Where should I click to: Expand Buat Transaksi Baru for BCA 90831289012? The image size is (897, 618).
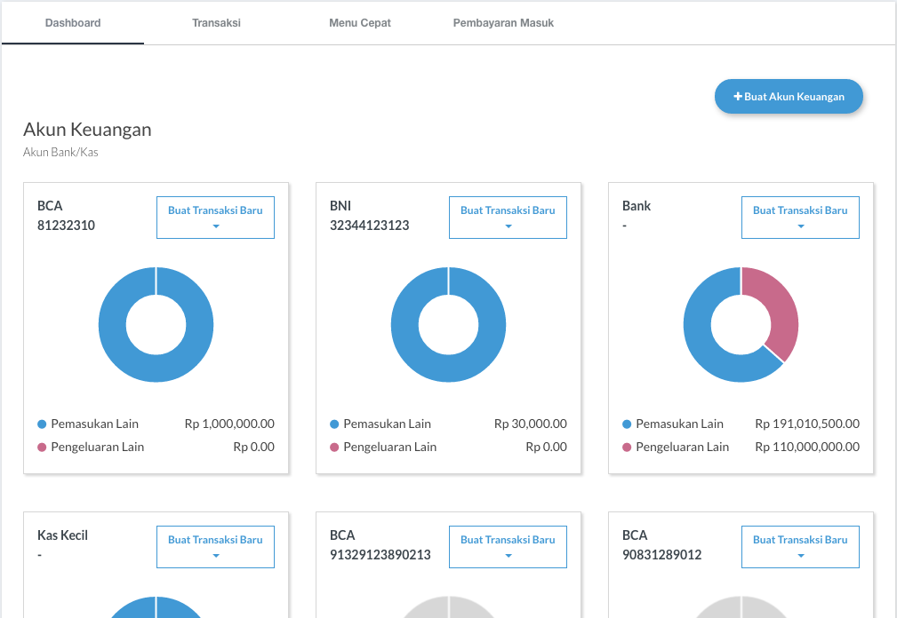800,547
